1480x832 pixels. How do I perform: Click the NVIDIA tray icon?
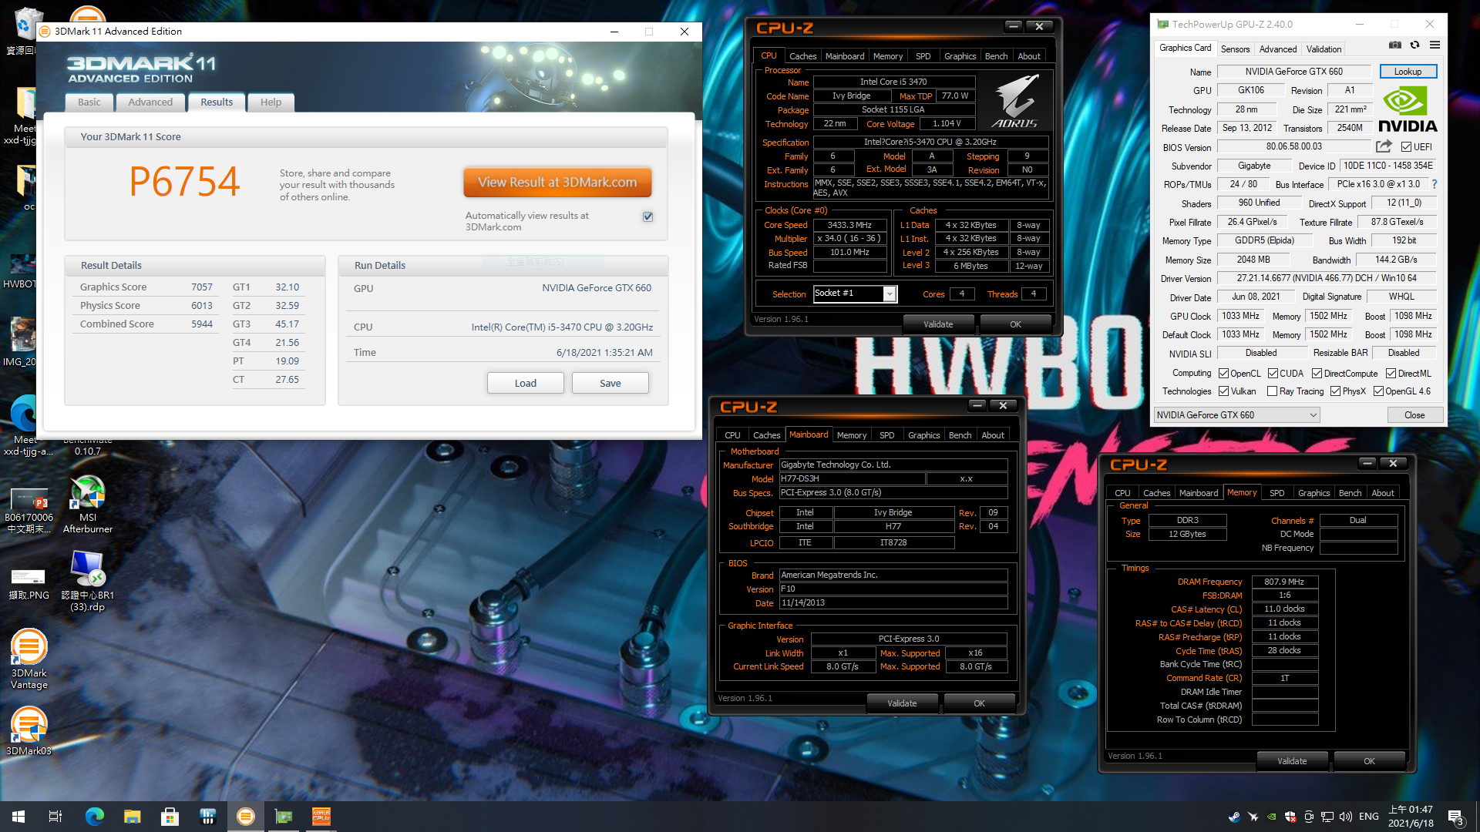click(1271, 817)
